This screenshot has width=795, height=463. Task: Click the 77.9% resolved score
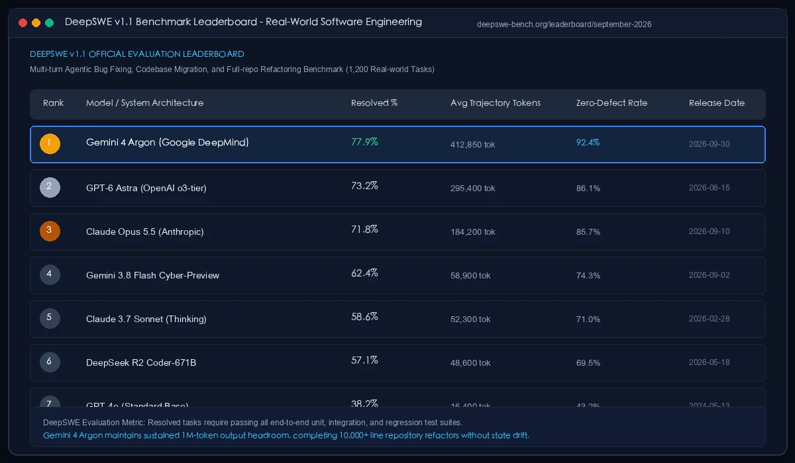[x=364, y=142]
